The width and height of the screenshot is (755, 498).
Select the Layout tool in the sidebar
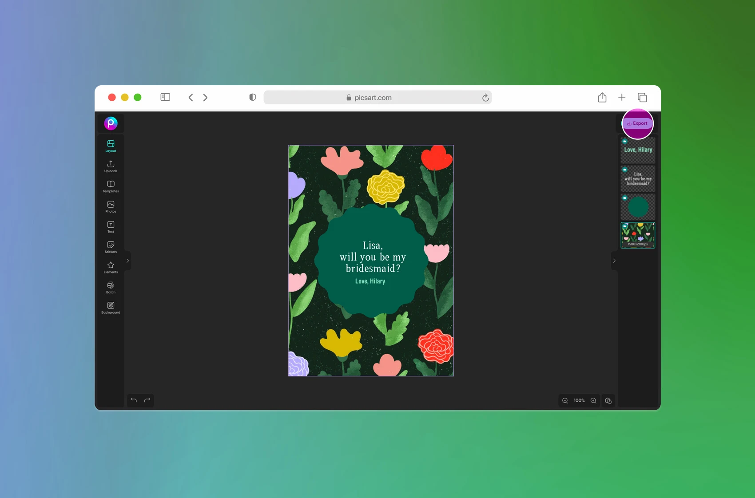(x=110, y=145)
